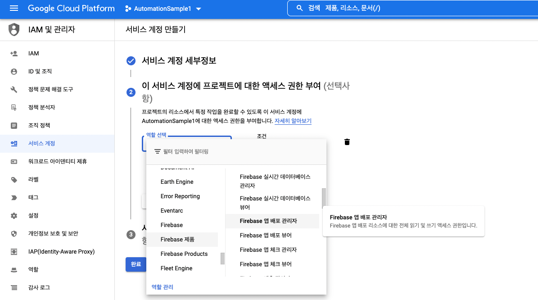This screenshot has height=300, width=538.
Task: Choose 'Firebase 앱 배포 뷰어' role
Action: 272,236
